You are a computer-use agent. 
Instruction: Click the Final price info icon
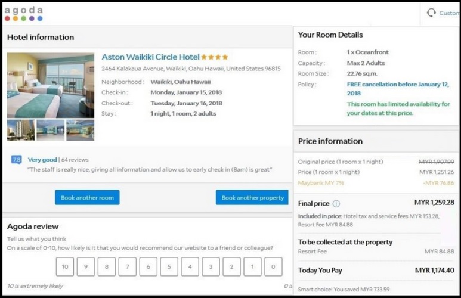[x=336, y=203]
